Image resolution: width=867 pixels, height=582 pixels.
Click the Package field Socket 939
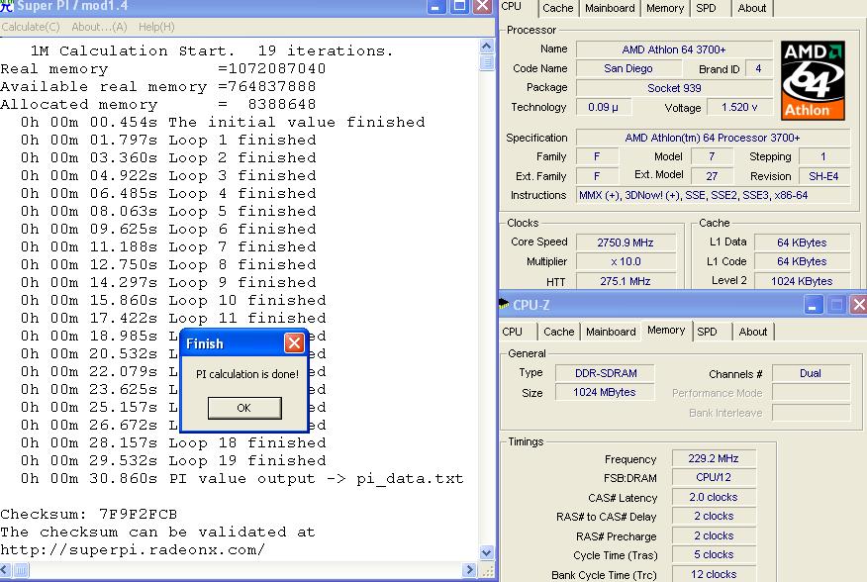[673, 88]
